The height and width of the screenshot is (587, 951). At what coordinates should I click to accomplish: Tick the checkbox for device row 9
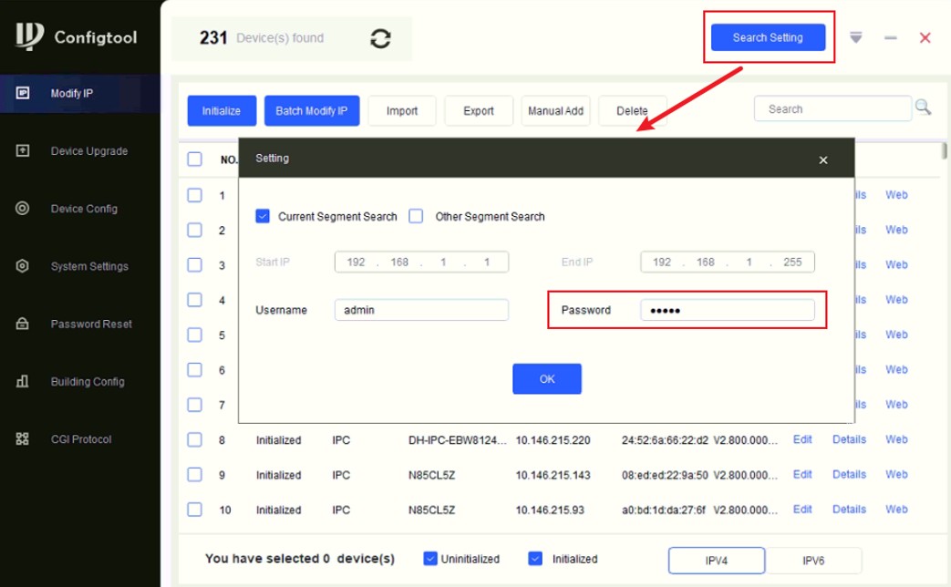coord(194,474)
